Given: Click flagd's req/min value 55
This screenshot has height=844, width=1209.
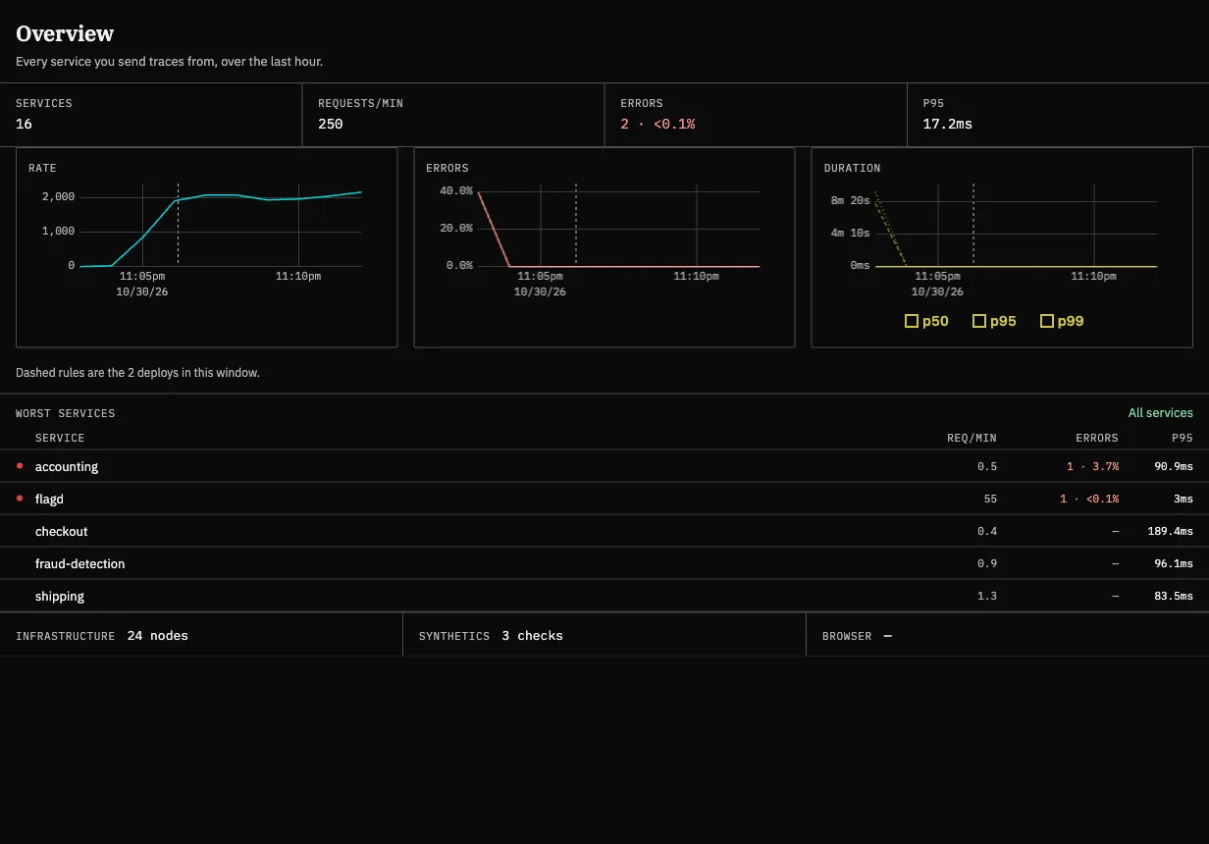Looking at the screenshot, I should pyautogui.click(x=990, y=499).
